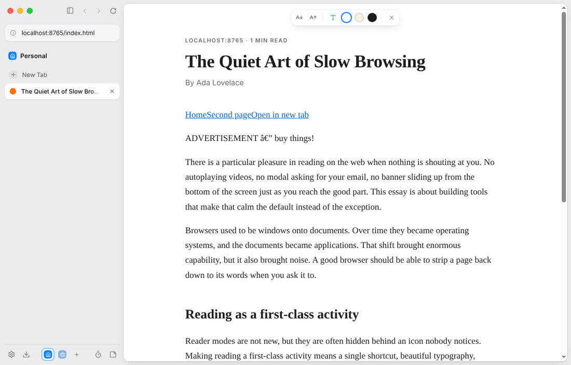Close The Quiet Art of Slow Browsing tab
The width and height of the screenshot is (571, 365).
pos(112,91)
